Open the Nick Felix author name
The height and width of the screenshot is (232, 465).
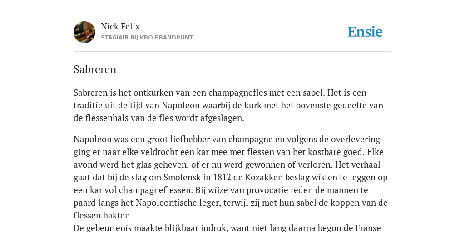coord(120,27)
